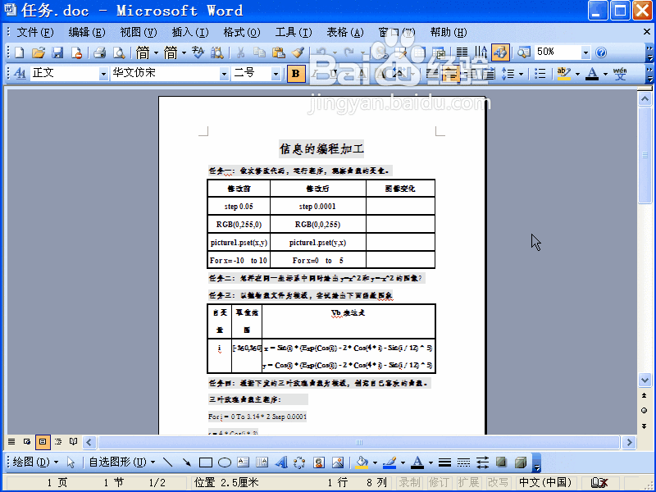Toggle bold formatting with the B icon
This screenshot has height=492, width=656.
point(295,73)
